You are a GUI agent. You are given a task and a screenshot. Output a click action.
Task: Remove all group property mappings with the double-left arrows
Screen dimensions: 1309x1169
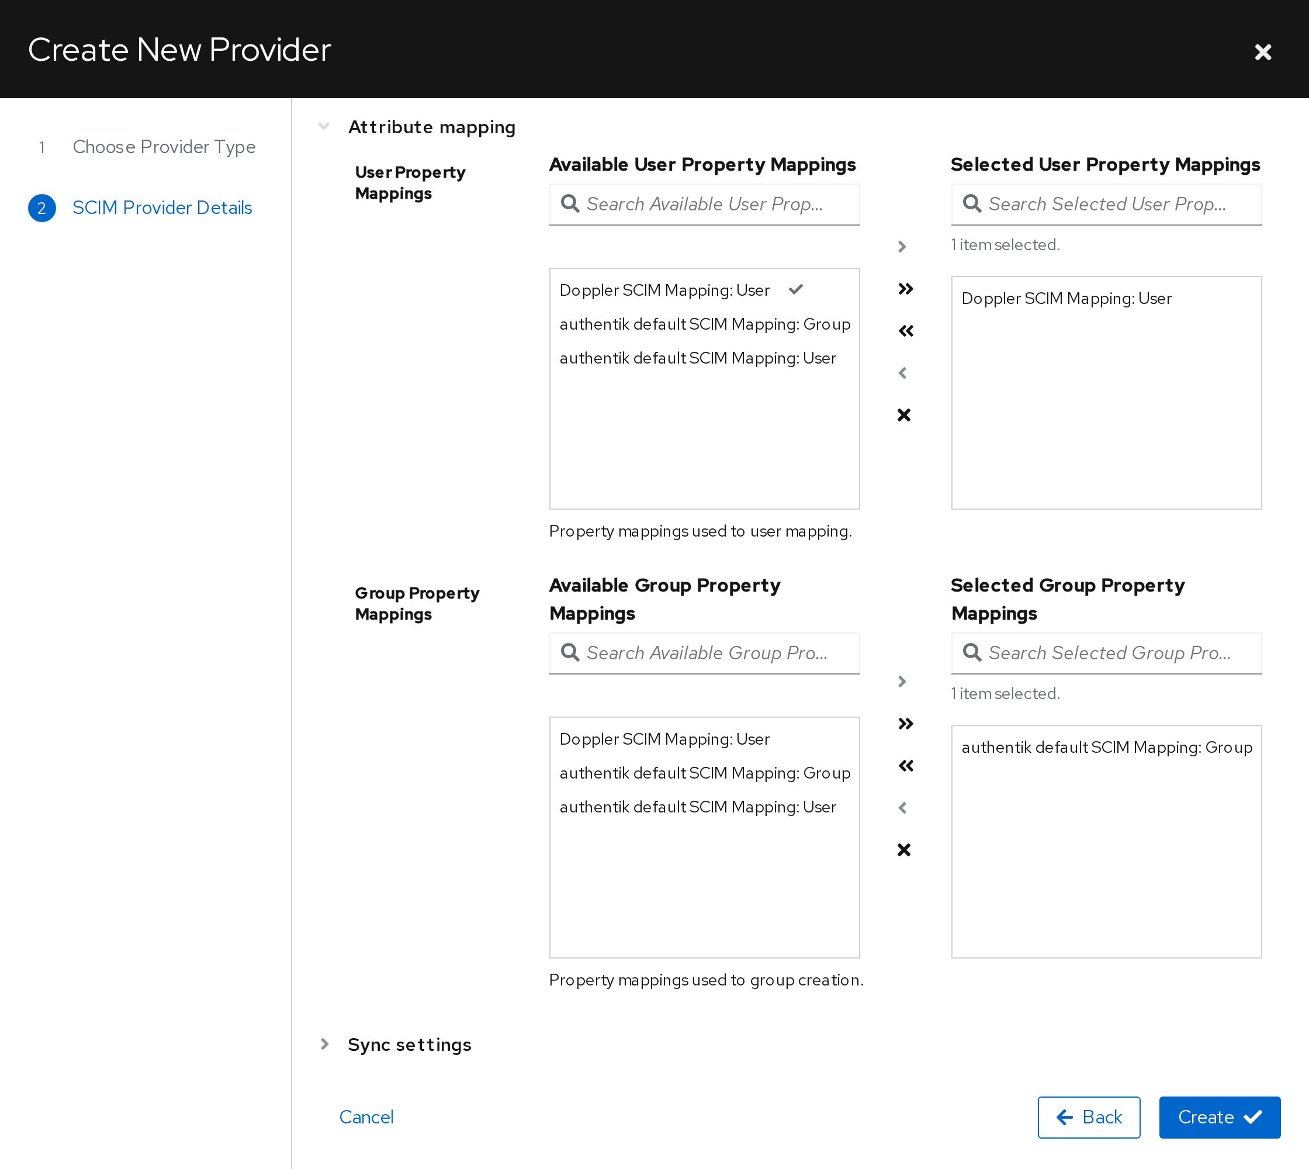click(905, 766)
